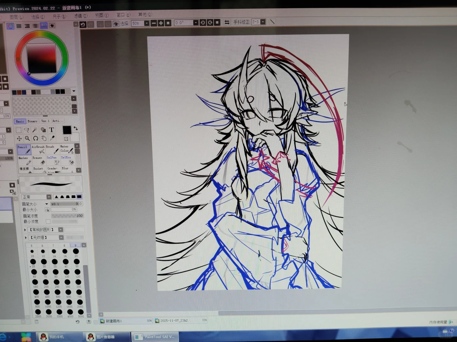Viewport: 457px width, 342px height.
Task: Select the AirBrush tool
Action: click(38, 150)
